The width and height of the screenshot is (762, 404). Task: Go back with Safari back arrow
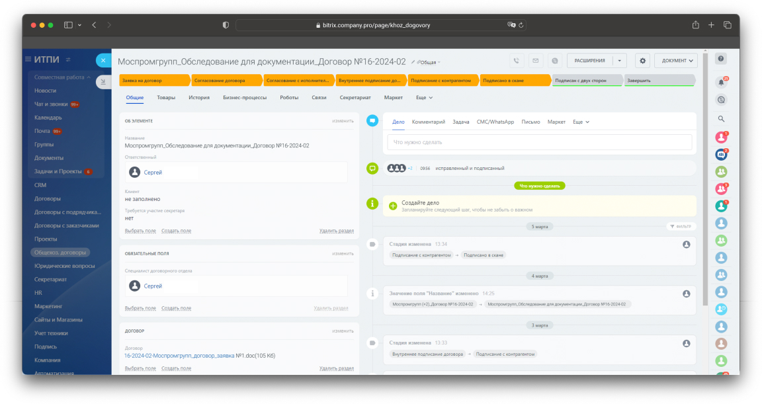[95, 25]
